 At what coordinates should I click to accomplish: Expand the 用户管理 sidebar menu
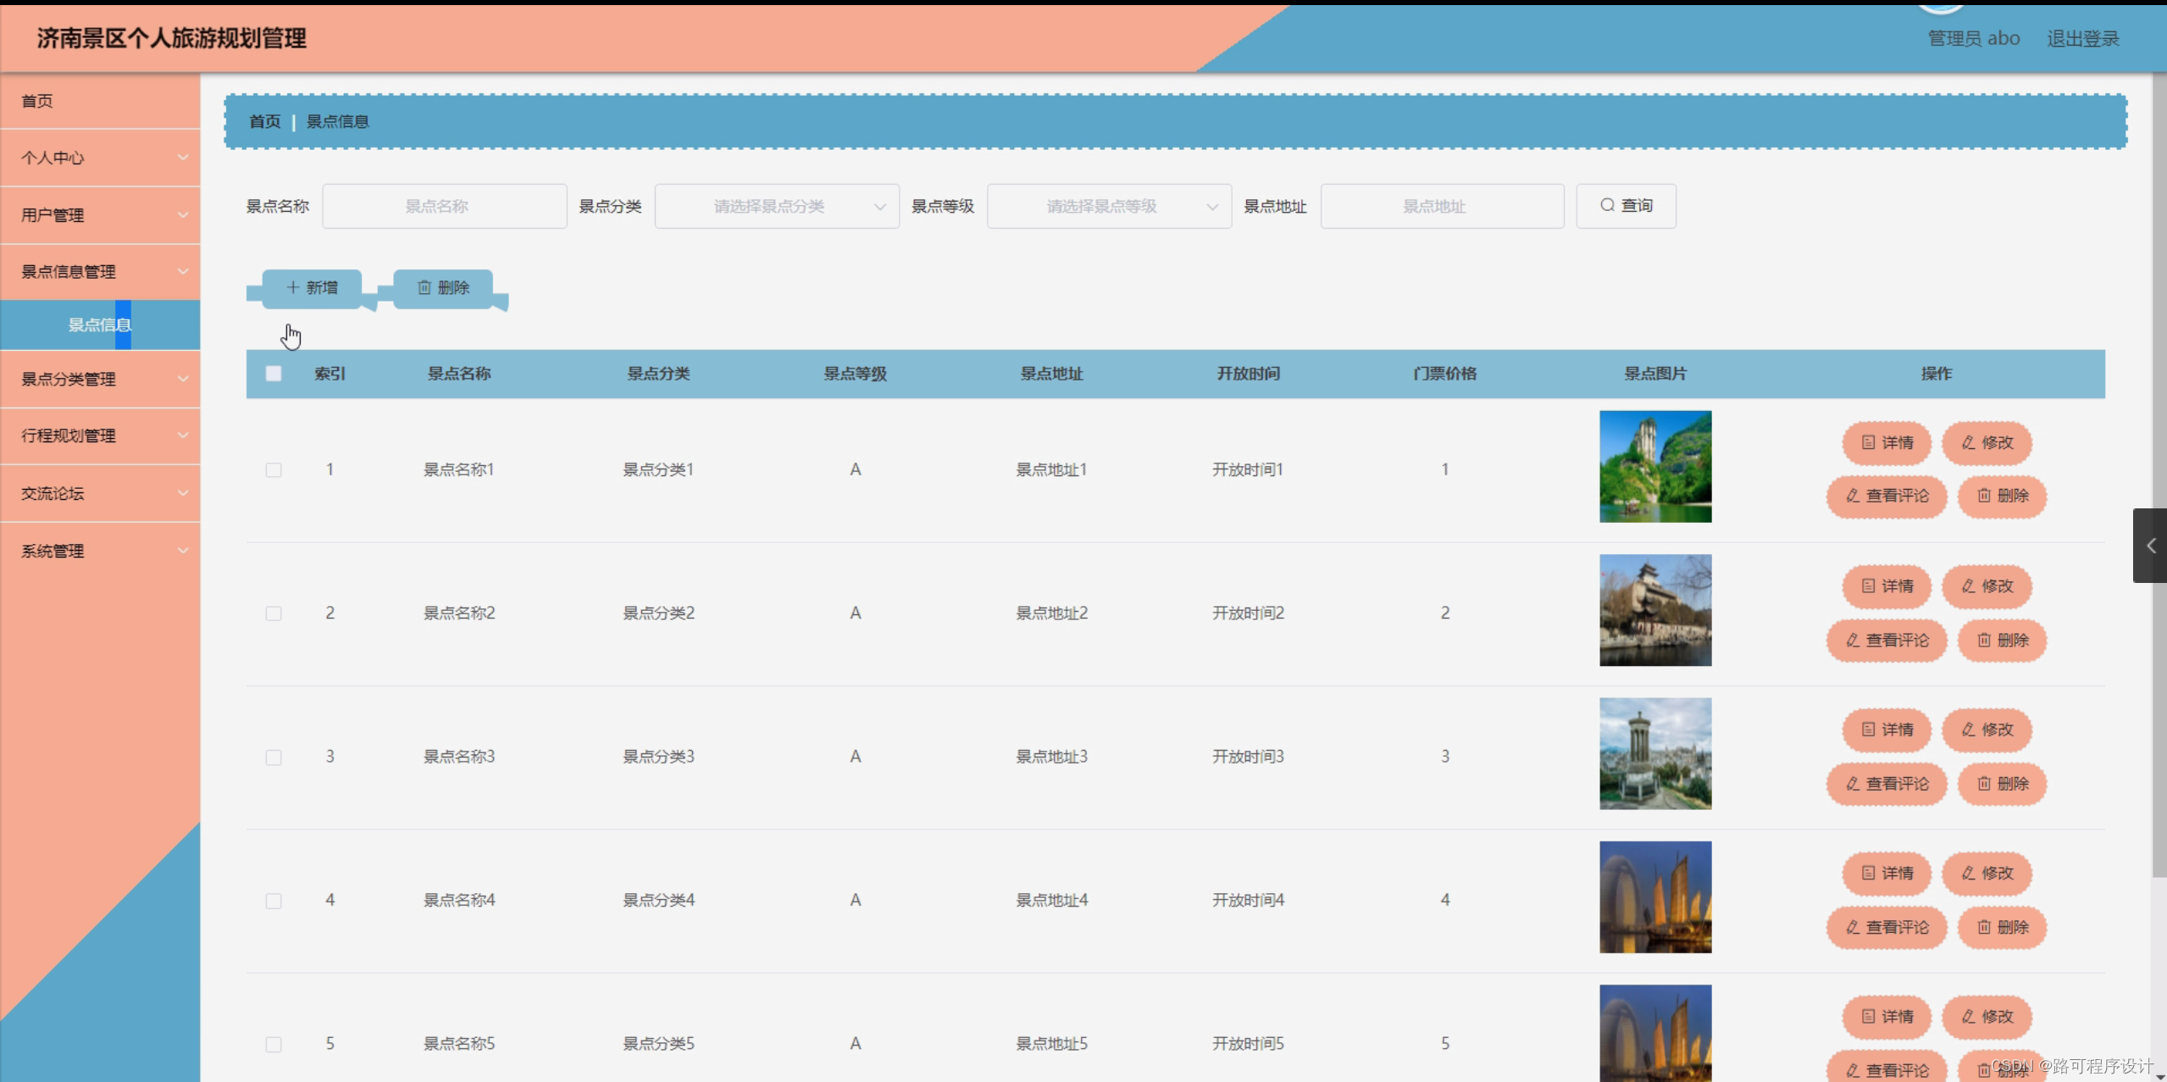click(100, 215)
